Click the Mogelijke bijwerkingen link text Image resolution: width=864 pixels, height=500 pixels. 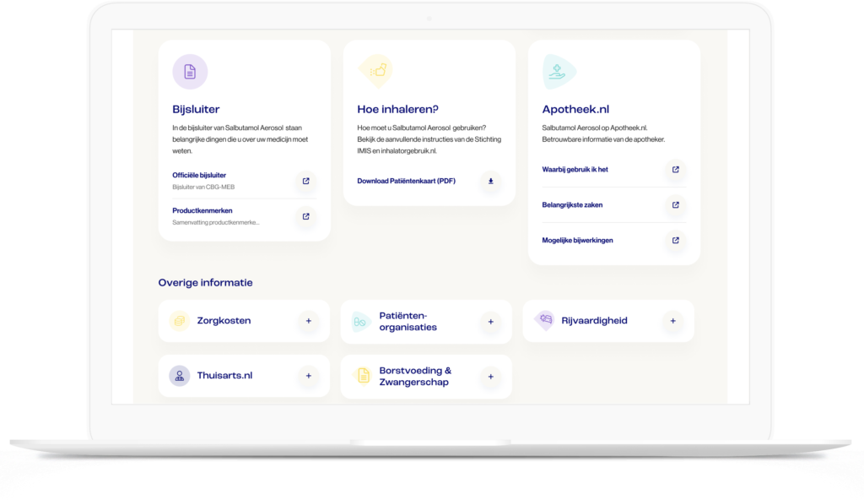[x=577, y=241]
